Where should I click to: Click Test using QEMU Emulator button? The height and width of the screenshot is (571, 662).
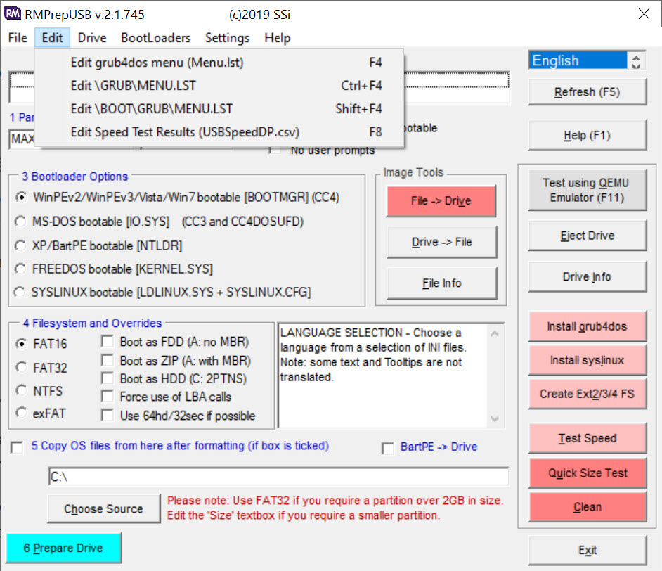(587, 190)
